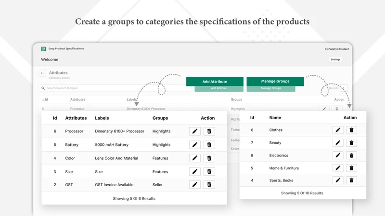
Task: Delete the Clothes group
Action: point(351,130)
